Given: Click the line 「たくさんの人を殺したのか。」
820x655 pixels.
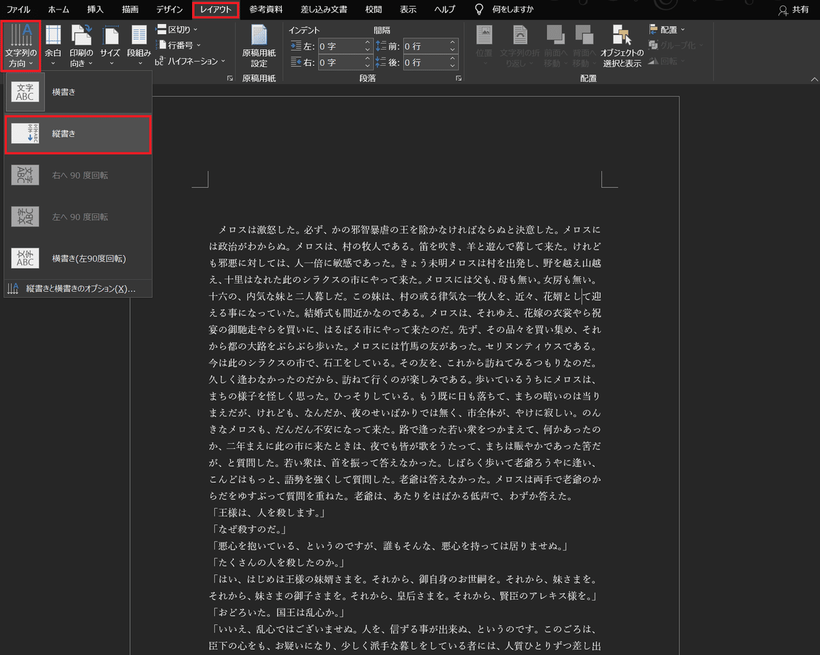Looking at the screenshot, I should (x=277, y=563).
